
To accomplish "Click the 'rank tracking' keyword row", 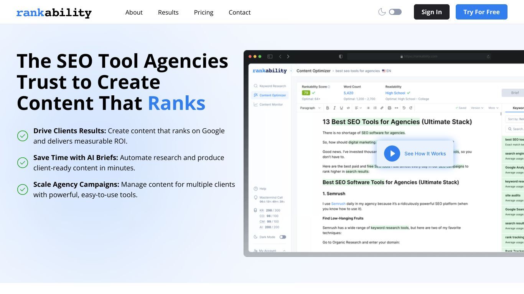I will click(513, 239).
